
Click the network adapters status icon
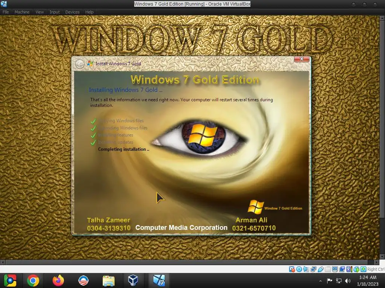313,269
